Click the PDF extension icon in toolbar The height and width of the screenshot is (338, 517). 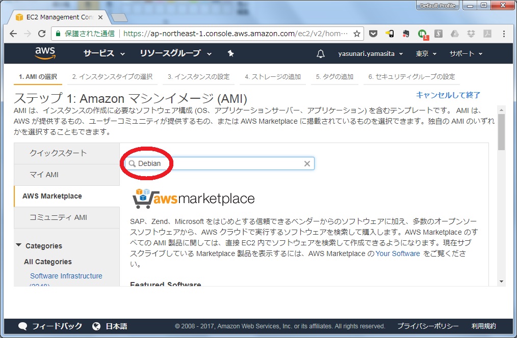coord(487,34)
